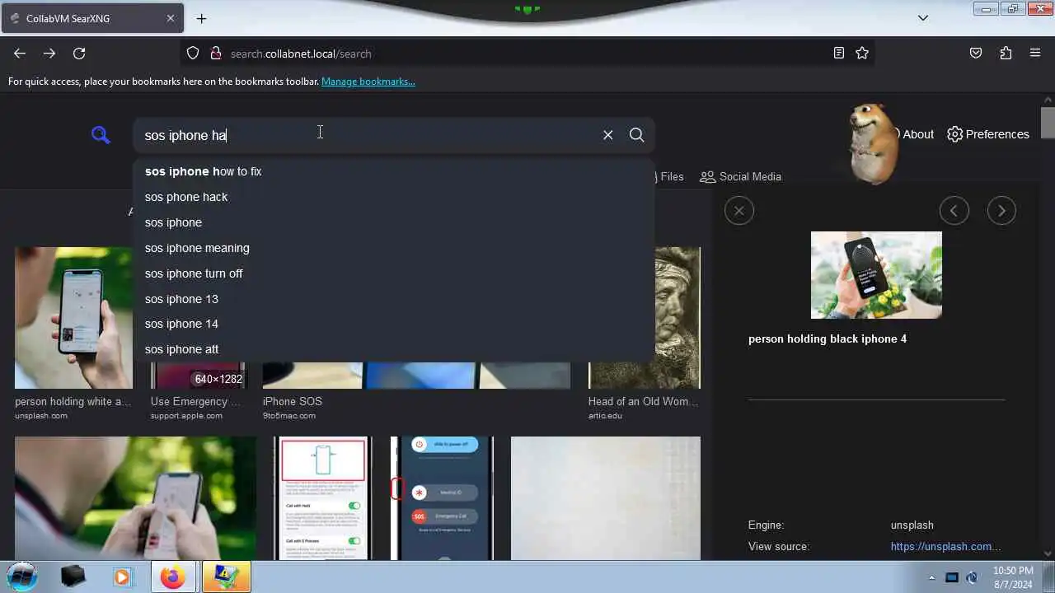Screen dimensions: 1055x593
Task: Clear the search query text
Action: click(x=607, y=135)
